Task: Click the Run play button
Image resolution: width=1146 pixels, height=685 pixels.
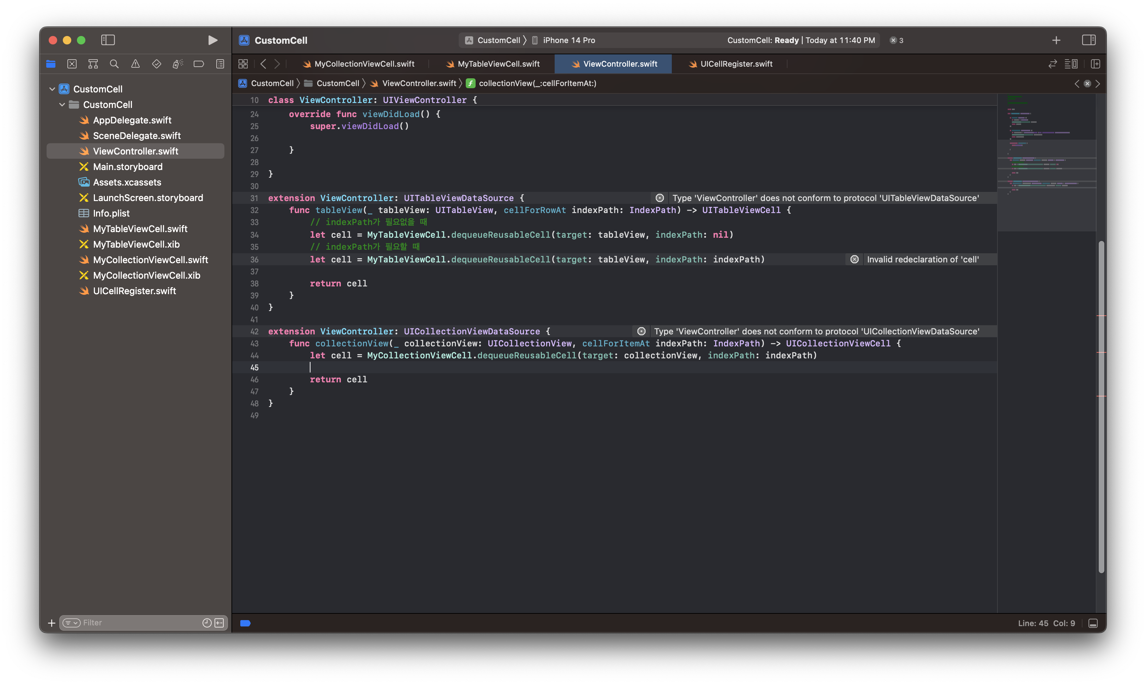Action: [x=212, y=40]
